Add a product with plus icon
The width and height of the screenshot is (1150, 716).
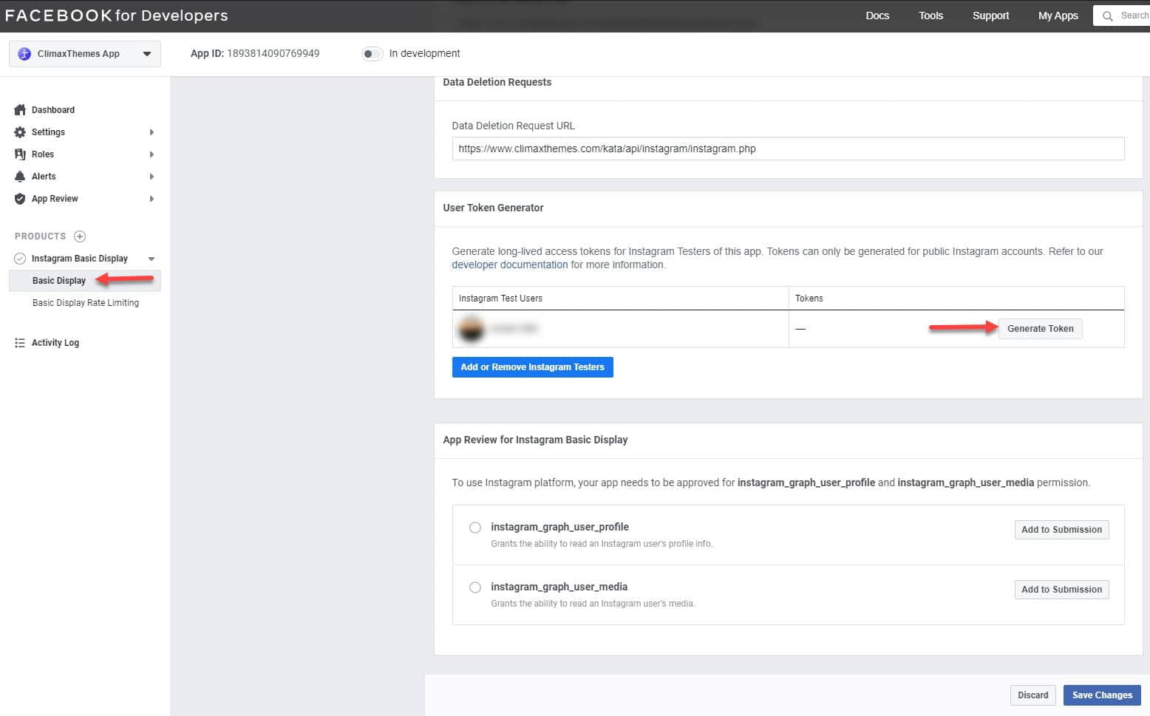[x=80, y=236]
